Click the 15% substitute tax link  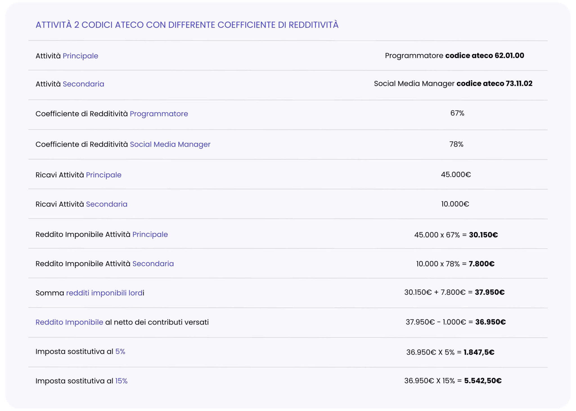click(121, 381)
